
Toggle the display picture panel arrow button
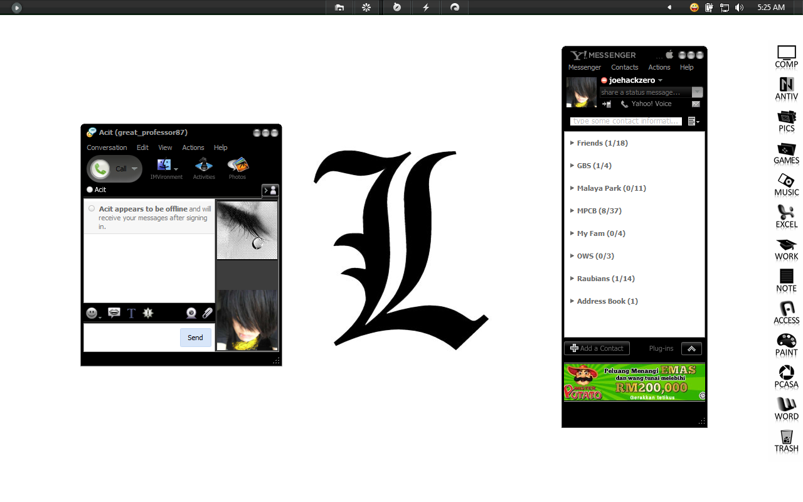click(x=270, y=190)
